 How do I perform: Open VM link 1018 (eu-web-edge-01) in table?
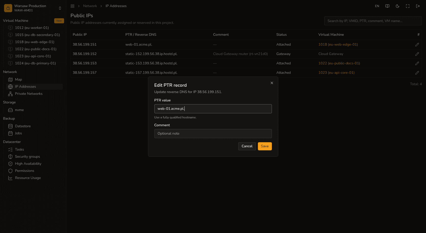click(338, 45)
